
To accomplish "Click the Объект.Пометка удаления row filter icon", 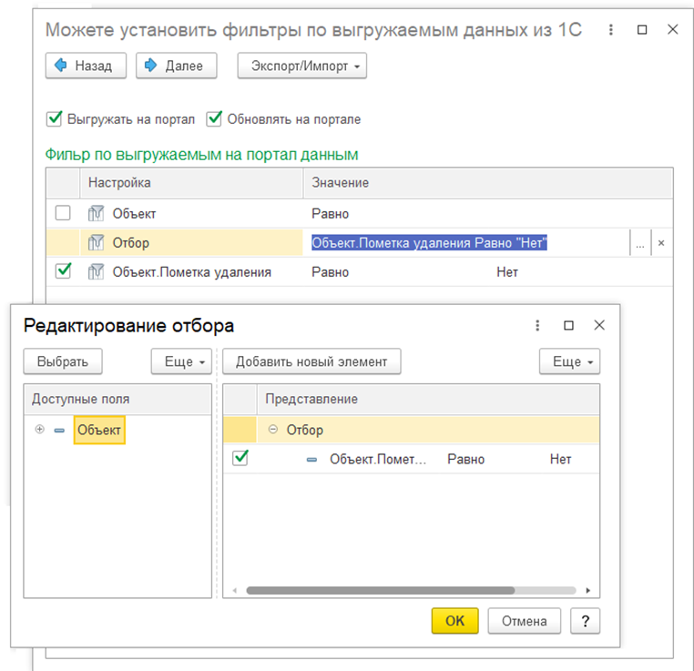I will click(x=96, y=271).
